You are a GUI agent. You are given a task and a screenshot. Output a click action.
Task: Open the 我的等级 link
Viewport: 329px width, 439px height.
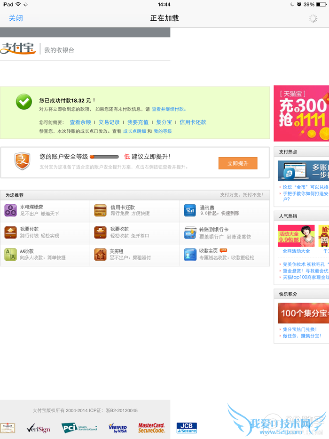tap(163, 131)
